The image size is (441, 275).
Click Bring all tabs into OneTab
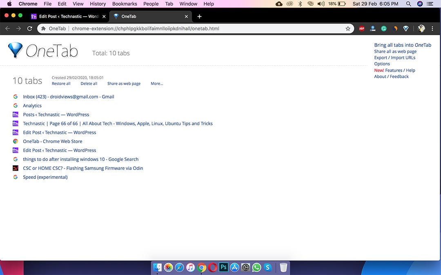(403, 45)
